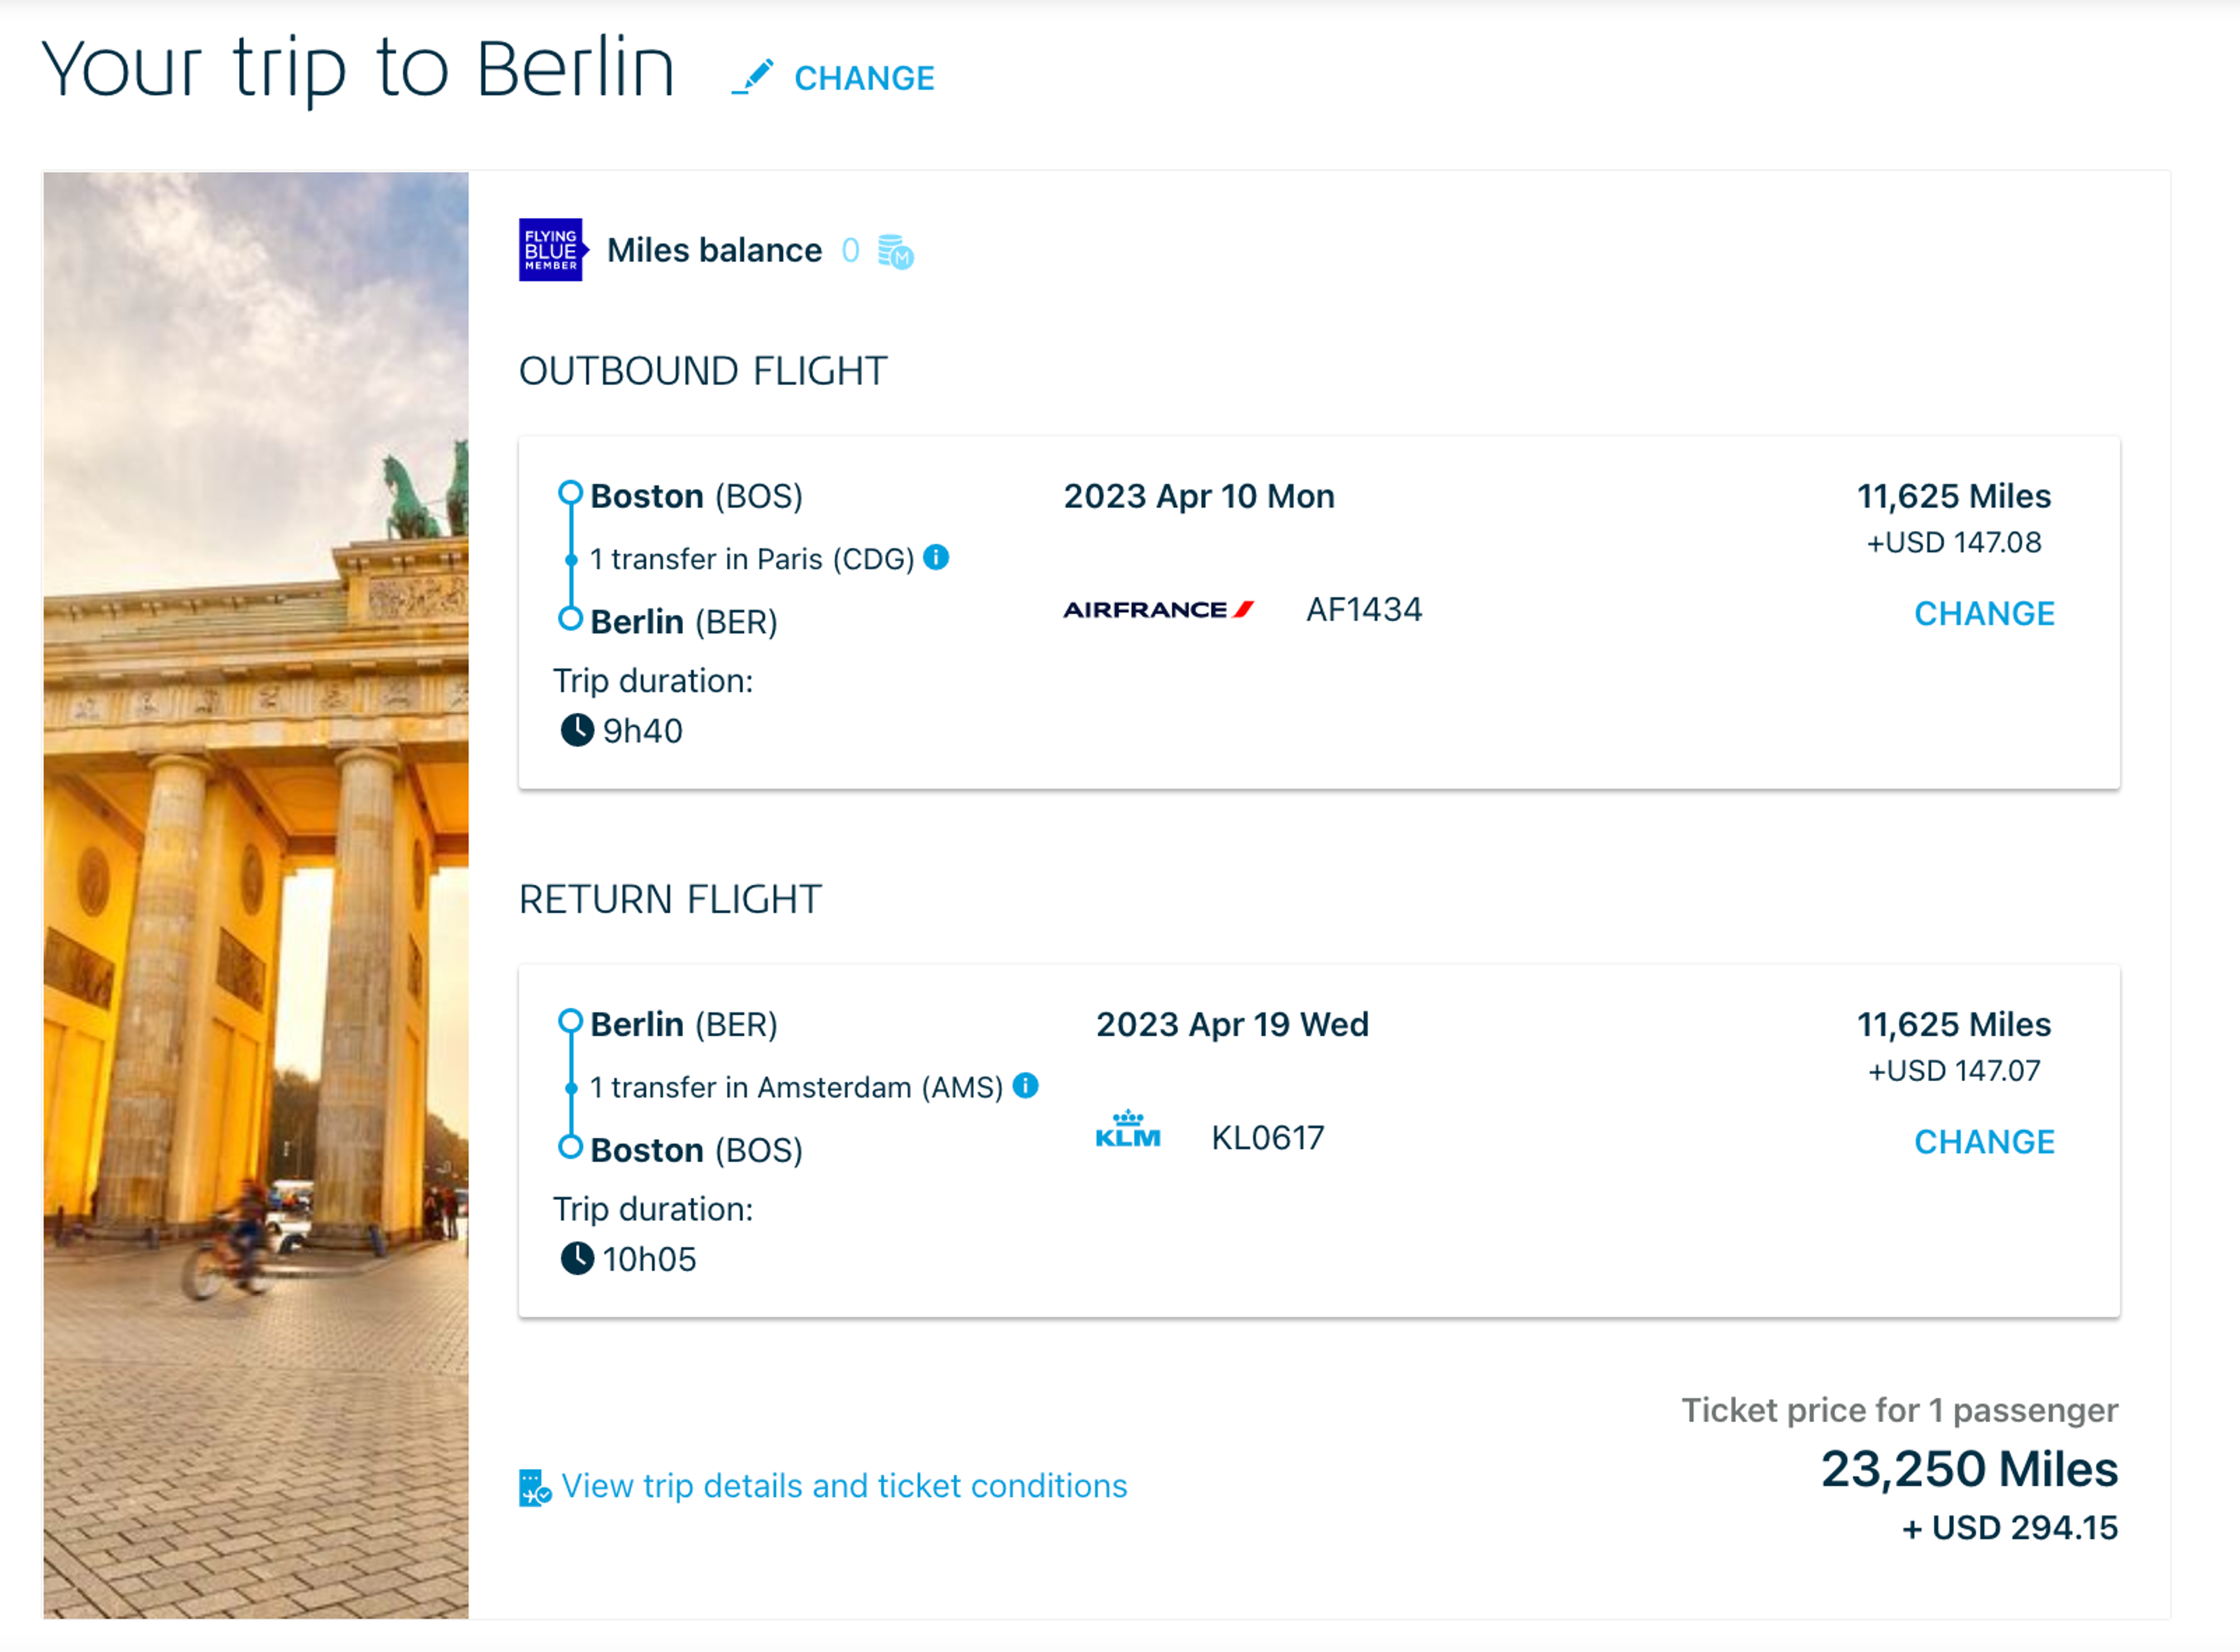Click the Flying Blue Member logo
The image size is (2240, 1652).
pos(553,250)
